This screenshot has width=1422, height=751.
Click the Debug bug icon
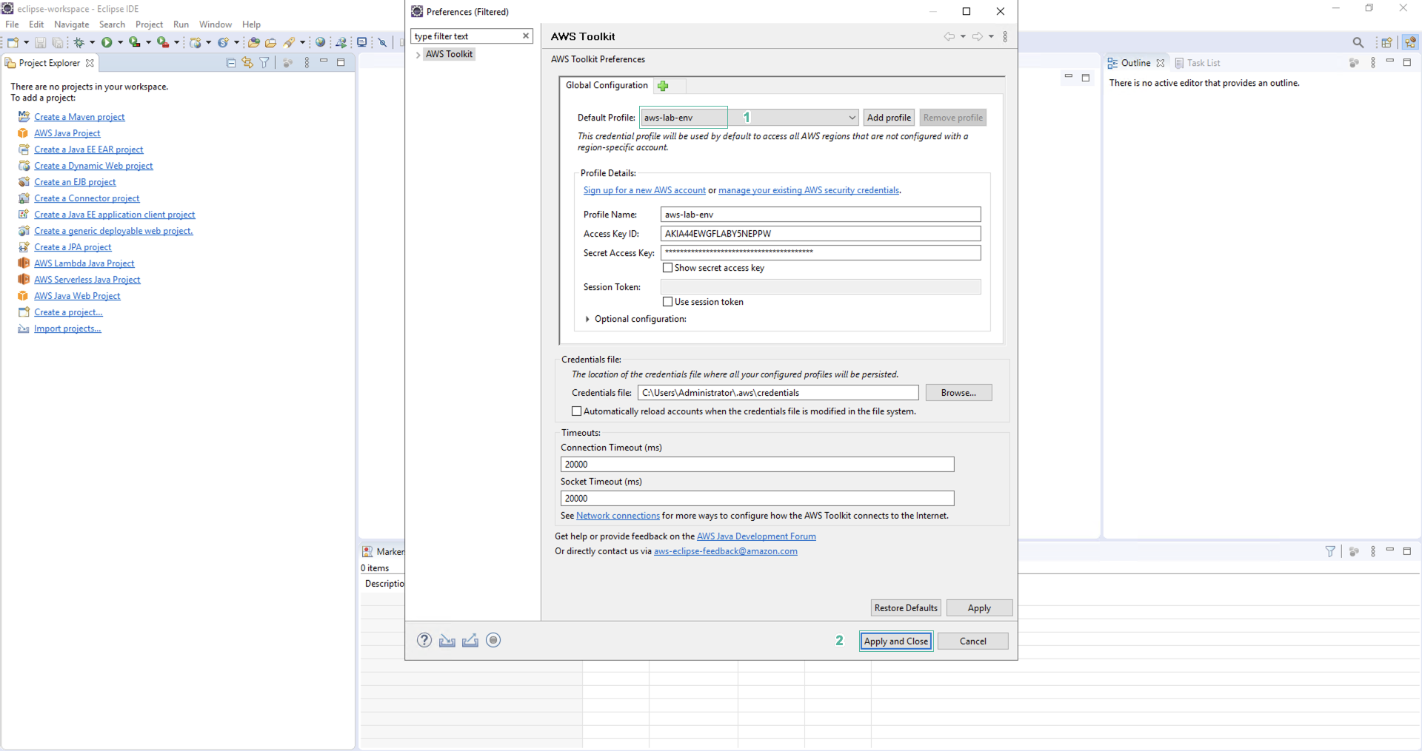point(79,43)
